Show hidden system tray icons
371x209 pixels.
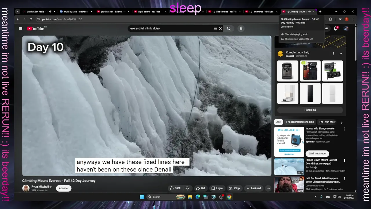click(x=316, y=197)
